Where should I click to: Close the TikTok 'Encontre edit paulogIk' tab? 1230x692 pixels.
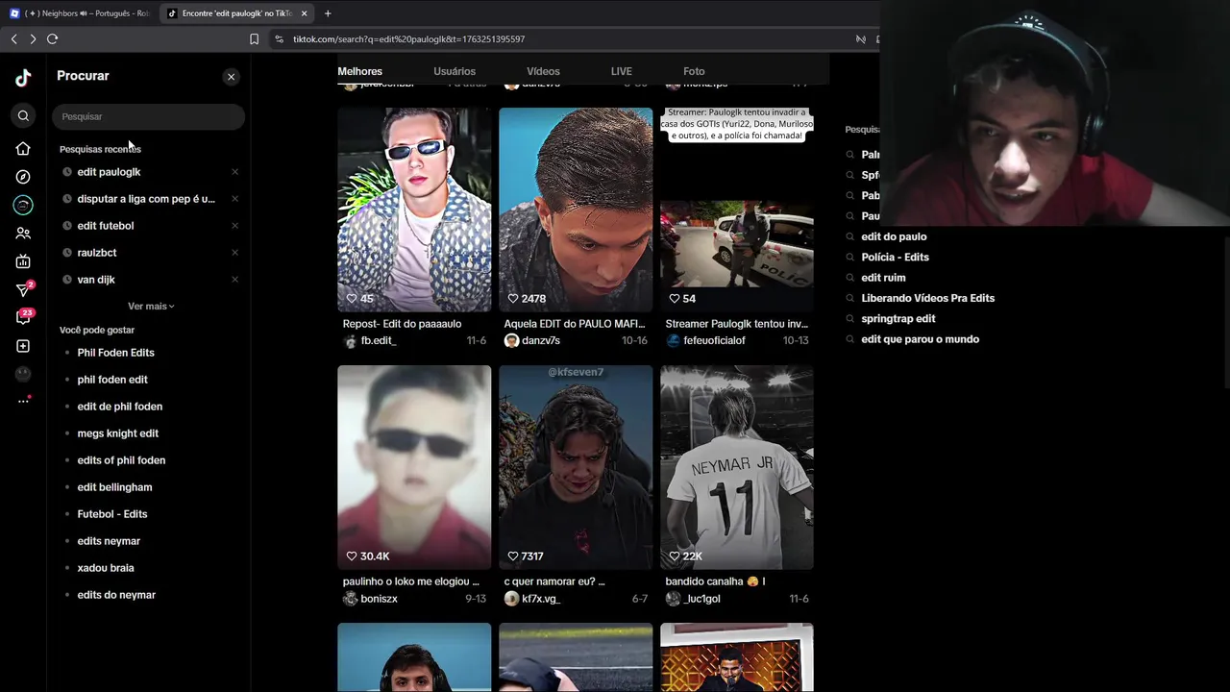point(304,13)
